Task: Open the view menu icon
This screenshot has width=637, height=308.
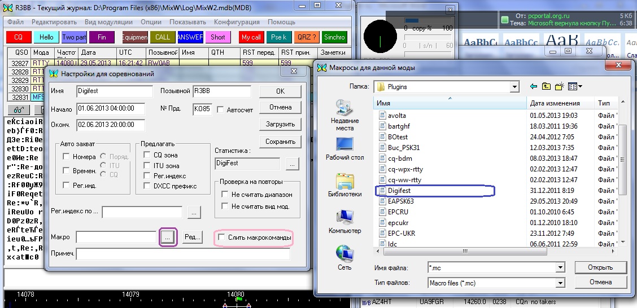Action: (x=575, y=87)
